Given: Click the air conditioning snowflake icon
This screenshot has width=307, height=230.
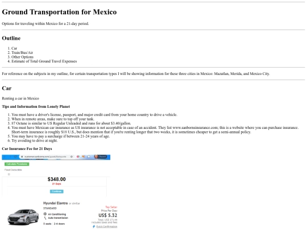Looking at the screenshot, I should (x=45, y=214).
